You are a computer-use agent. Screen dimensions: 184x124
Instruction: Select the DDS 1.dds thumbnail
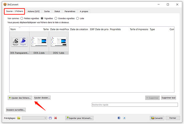click(59, 43)
